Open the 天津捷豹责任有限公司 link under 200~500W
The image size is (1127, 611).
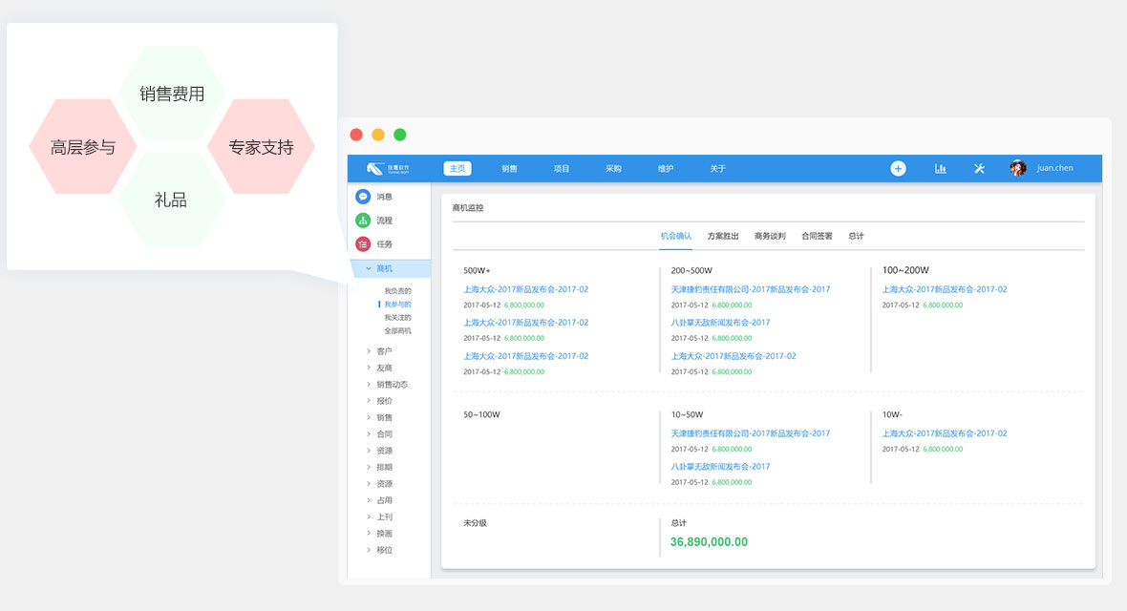pyautogui.click(x=750, y=289)
